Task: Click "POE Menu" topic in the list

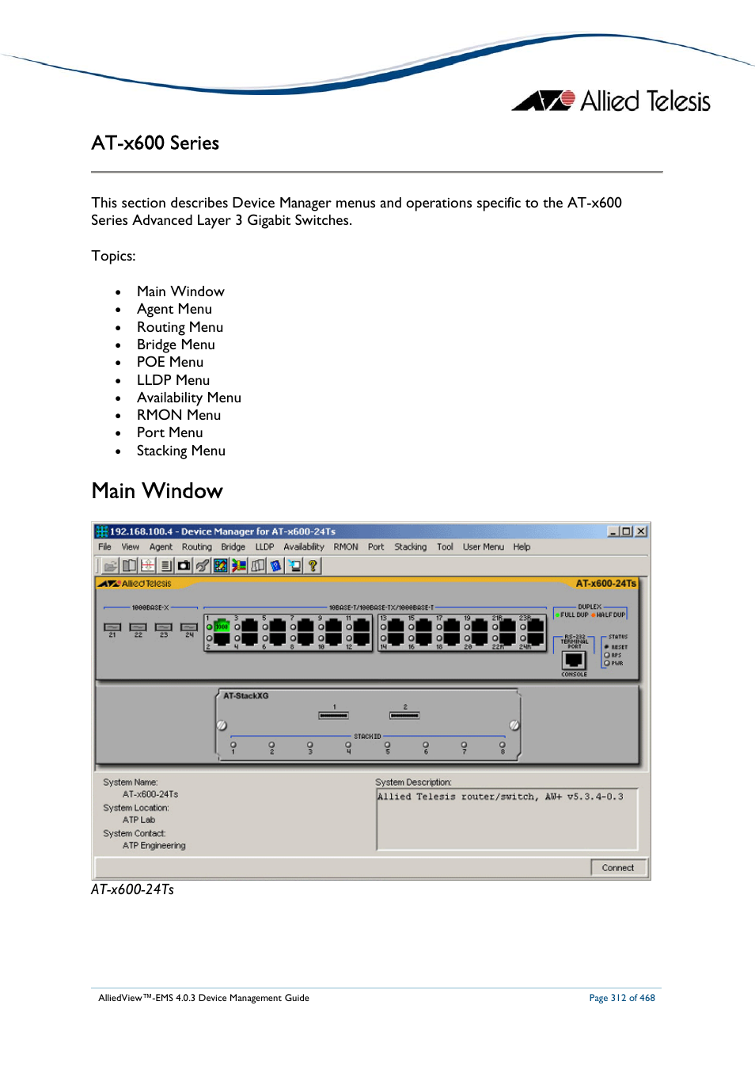Action: coord(170,362)
